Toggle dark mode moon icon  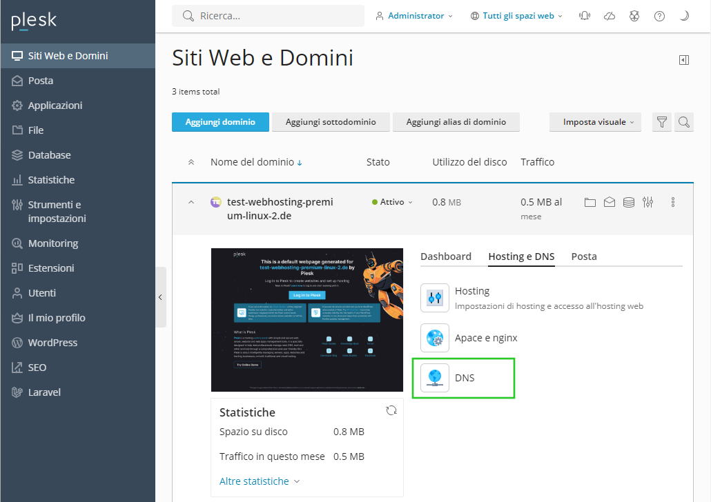684,16
